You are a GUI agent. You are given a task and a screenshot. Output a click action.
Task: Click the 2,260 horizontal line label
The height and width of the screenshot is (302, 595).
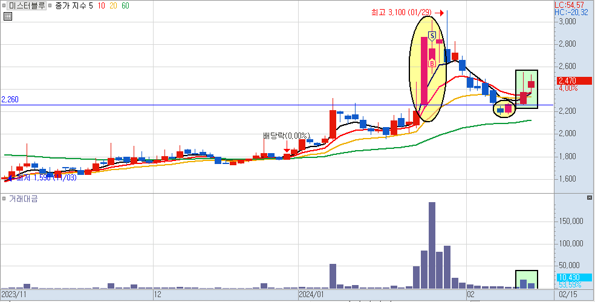click(x=10, y=100)
